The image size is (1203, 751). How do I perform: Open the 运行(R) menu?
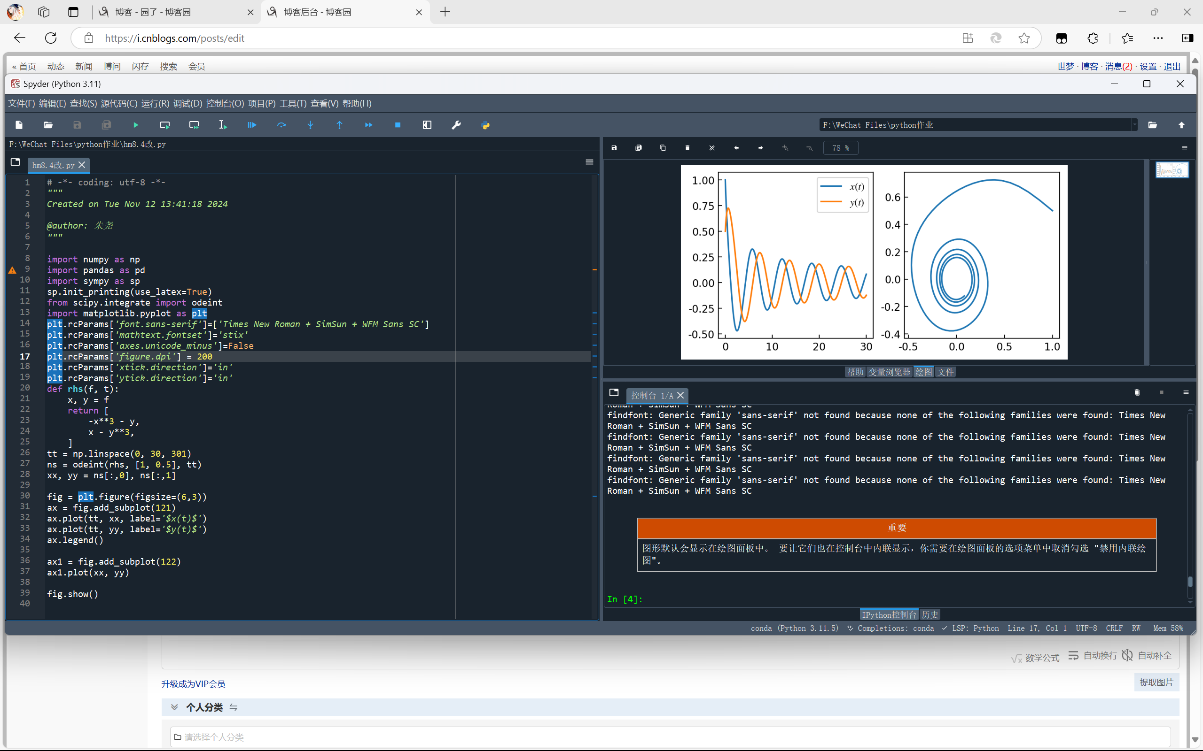click(x=155, y=103)
